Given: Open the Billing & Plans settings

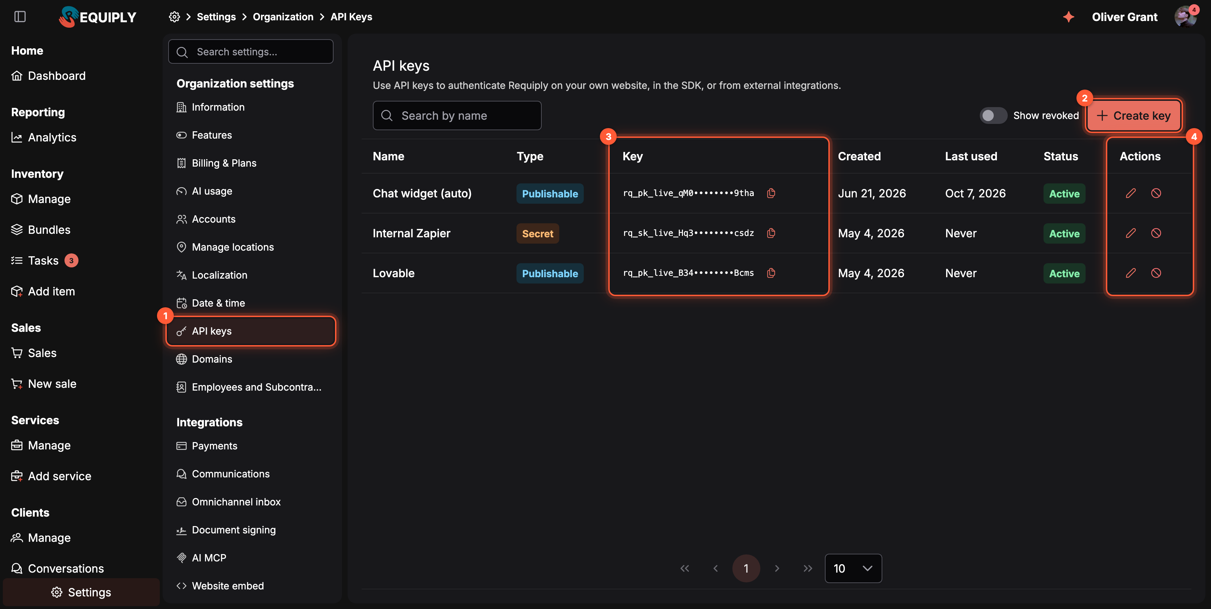Looking at the screenshot, I should click(251, 163).
